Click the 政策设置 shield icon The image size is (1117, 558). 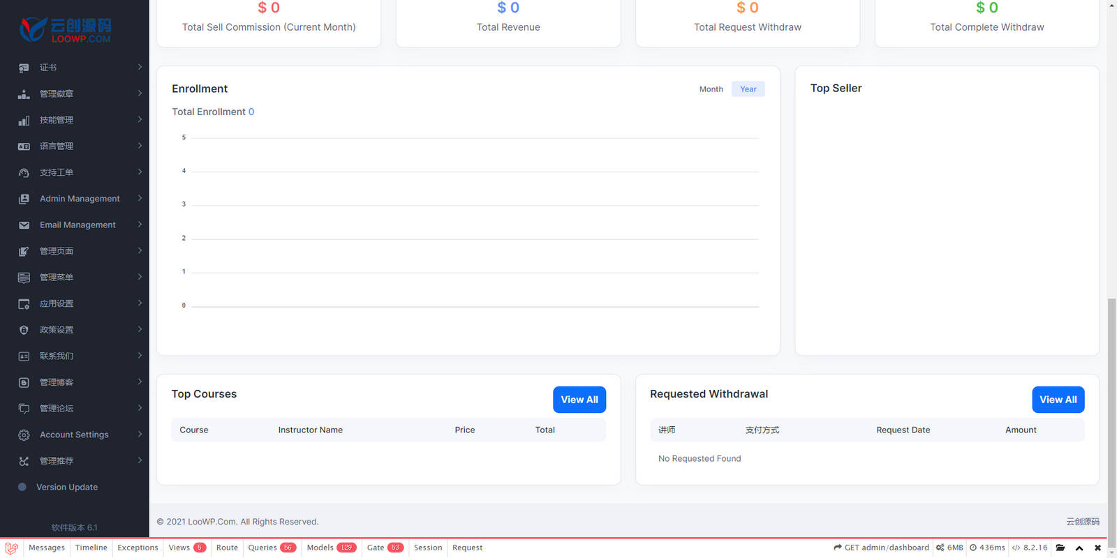tap(24, 330)
